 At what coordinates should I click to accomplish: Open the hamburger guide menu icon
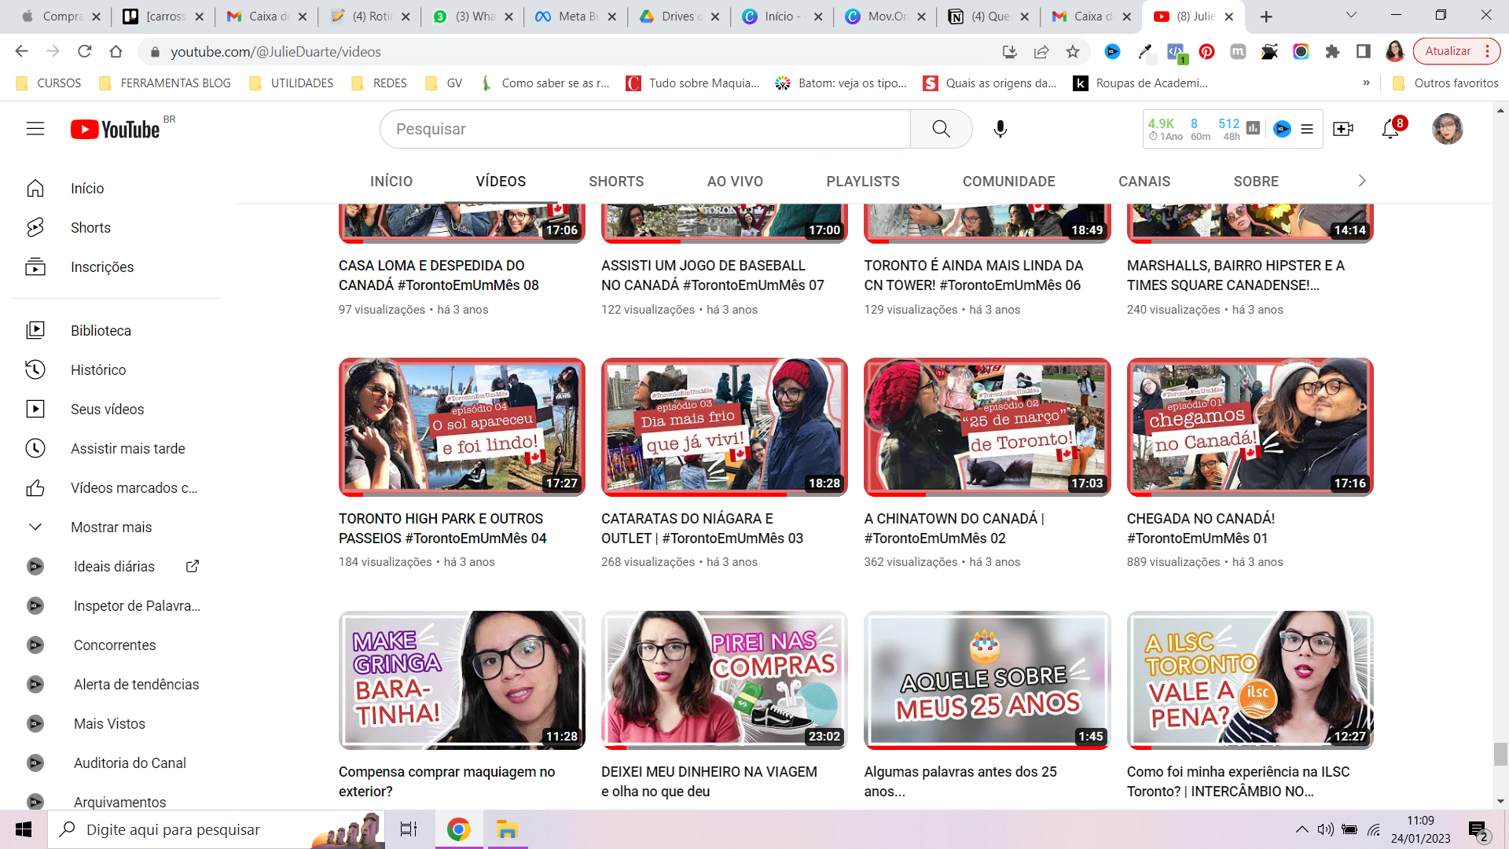click(35, 129)
